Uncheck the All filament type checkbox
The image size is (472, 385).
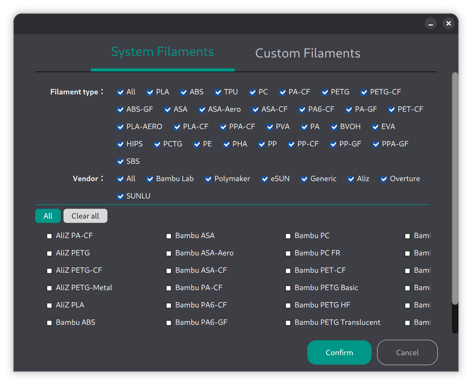click(x=120, y=92)
